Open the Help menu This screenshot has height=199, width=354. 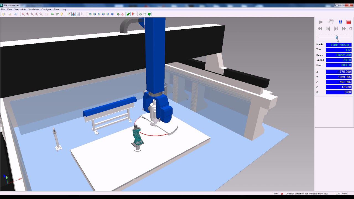tap(64, 9)
